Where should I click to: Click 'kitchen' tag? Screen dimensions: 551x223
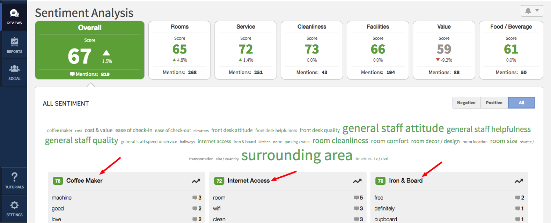(264, 142)
